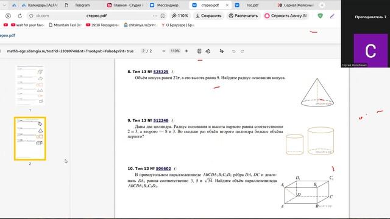
Task: Click the green shield protection icon
Action: [x=320, y=16]
